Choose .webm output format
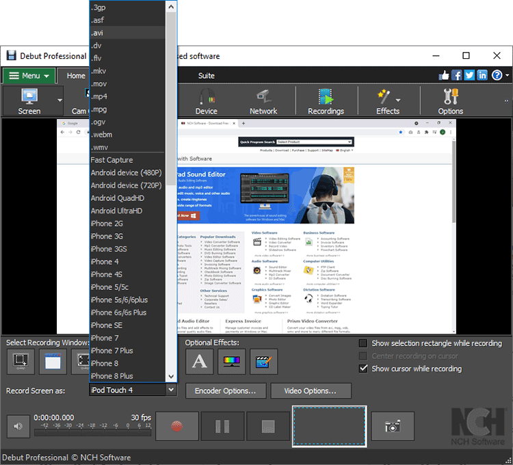Viewport: 513px width, 465px height. tap(127, 135)
